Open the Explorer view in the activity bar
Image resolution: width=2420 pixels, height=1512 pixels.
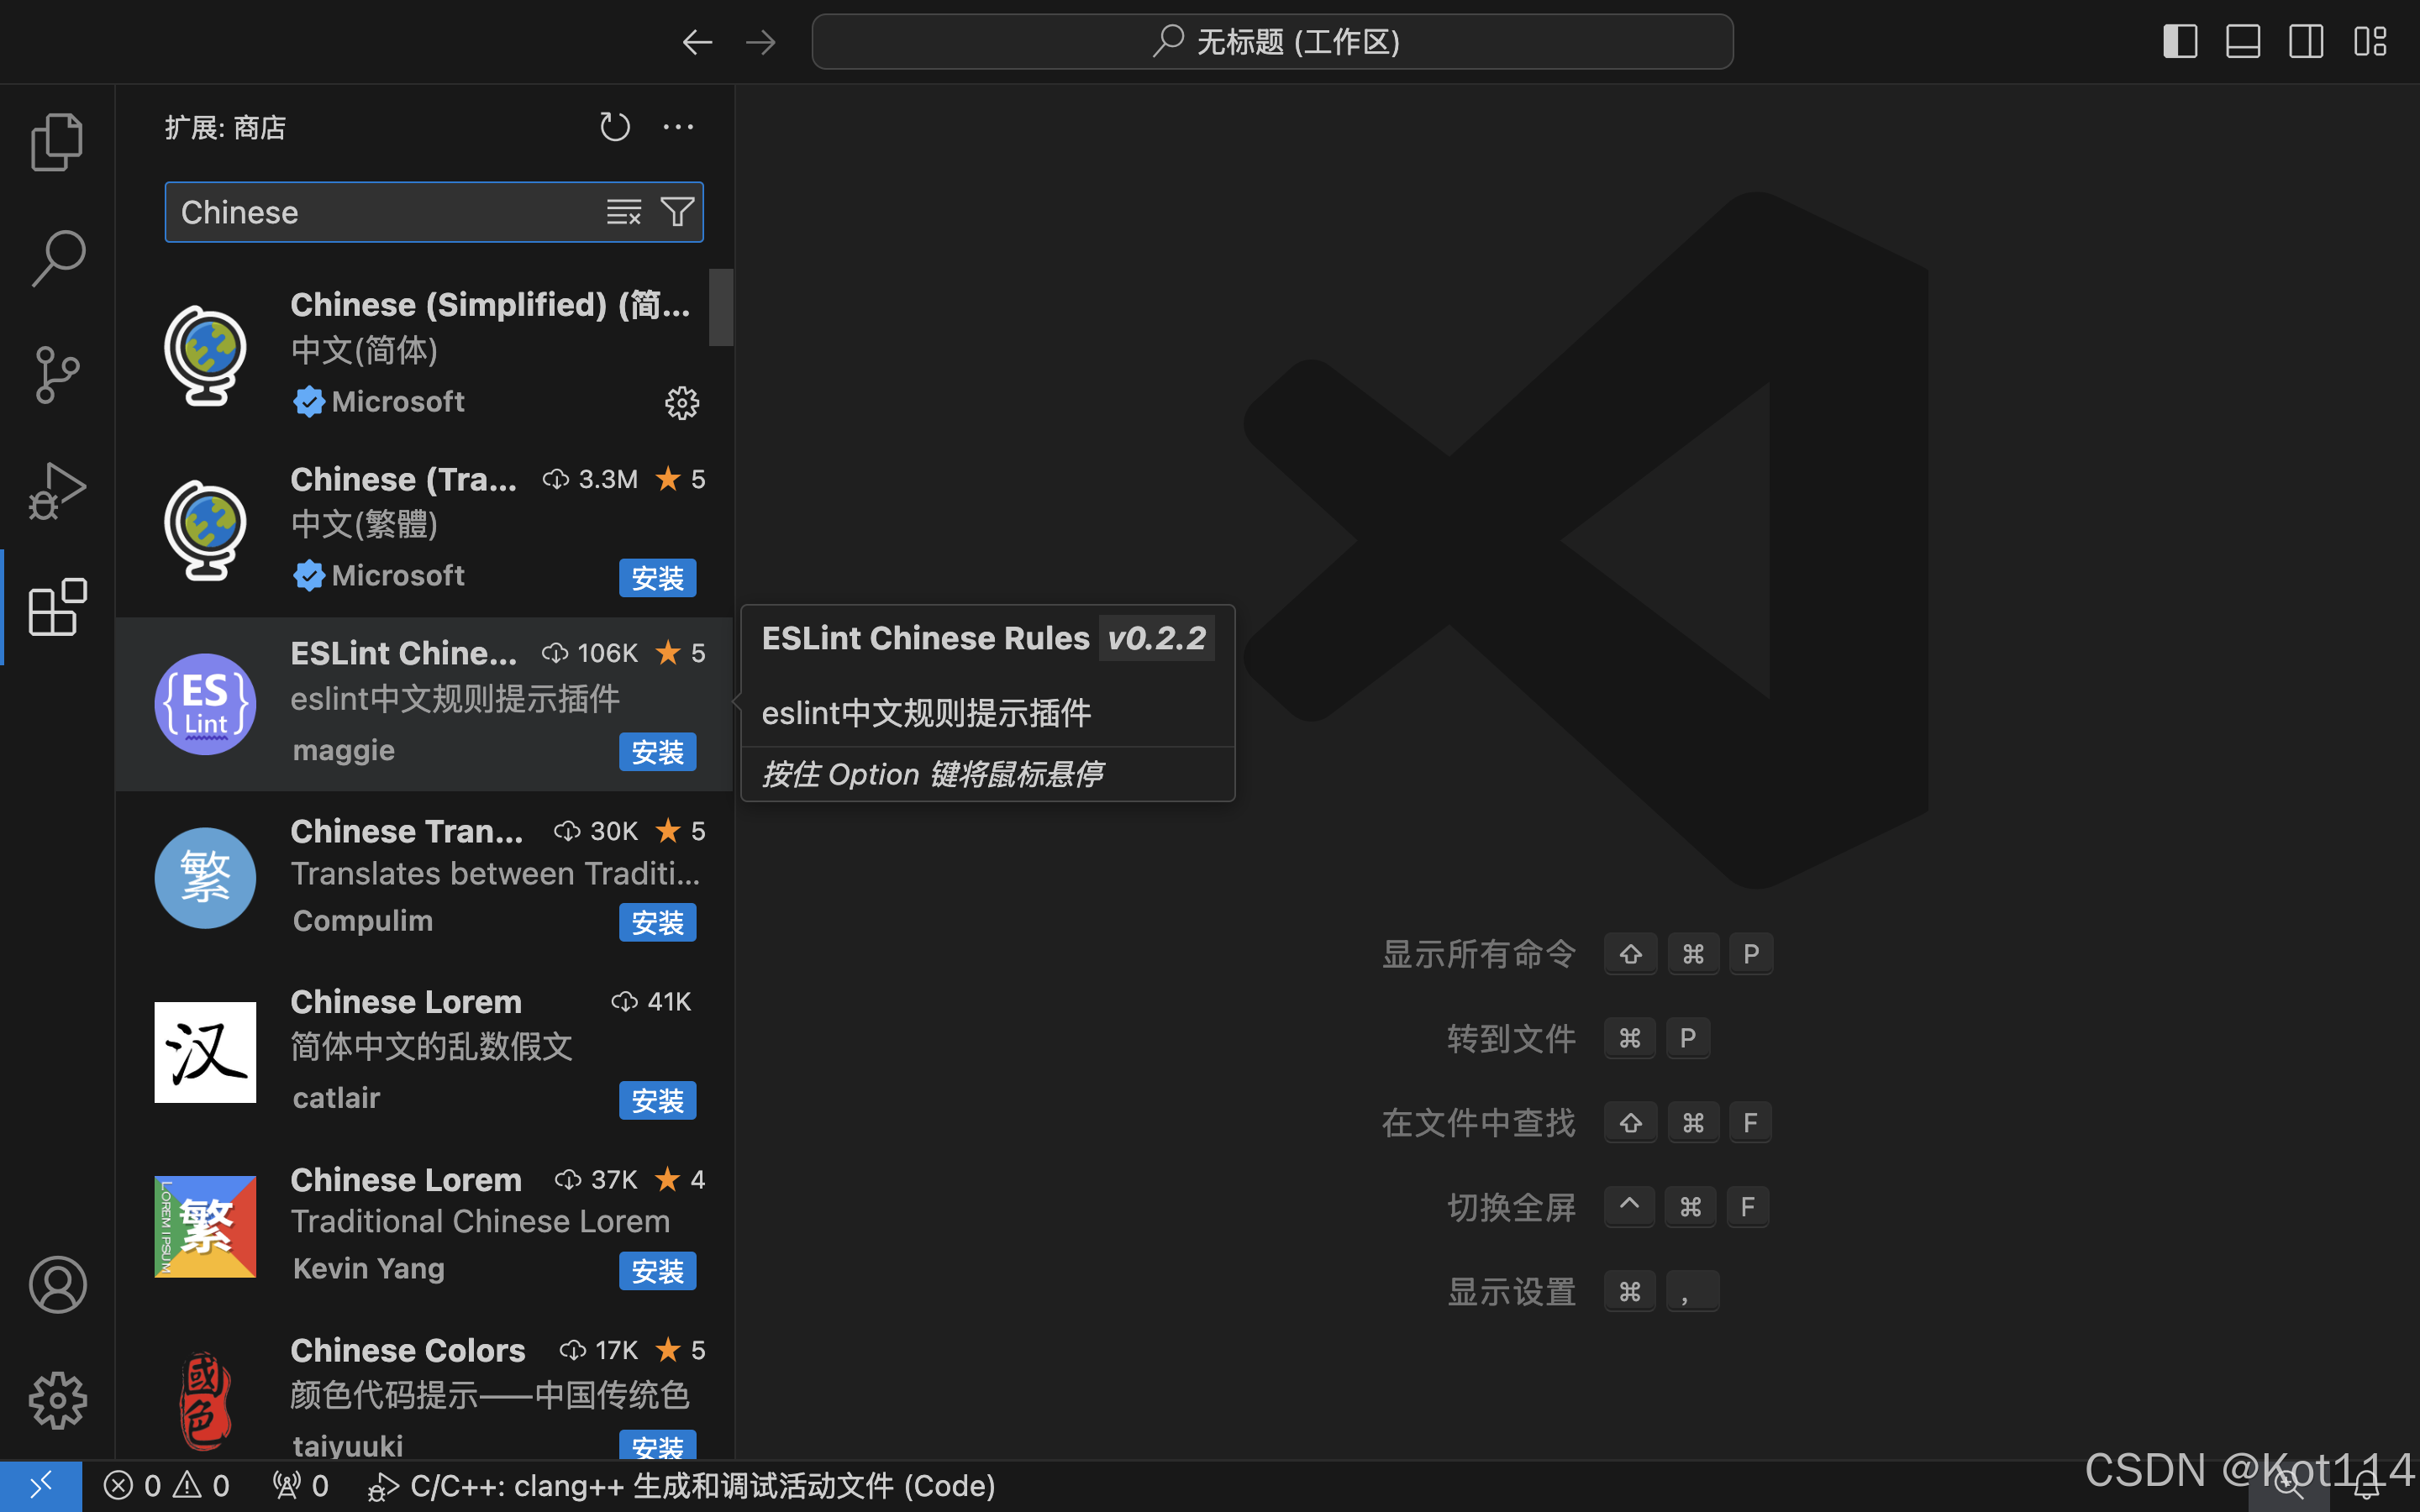[x=57, y=141]
